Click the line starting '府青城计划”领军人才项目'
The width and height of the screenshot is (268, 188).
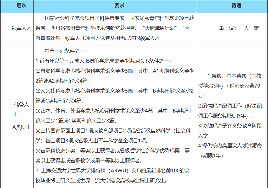(x=98, y=38)
